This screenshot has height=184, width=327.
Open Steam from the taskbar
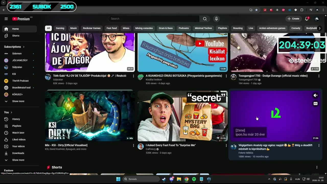point(164,179)
